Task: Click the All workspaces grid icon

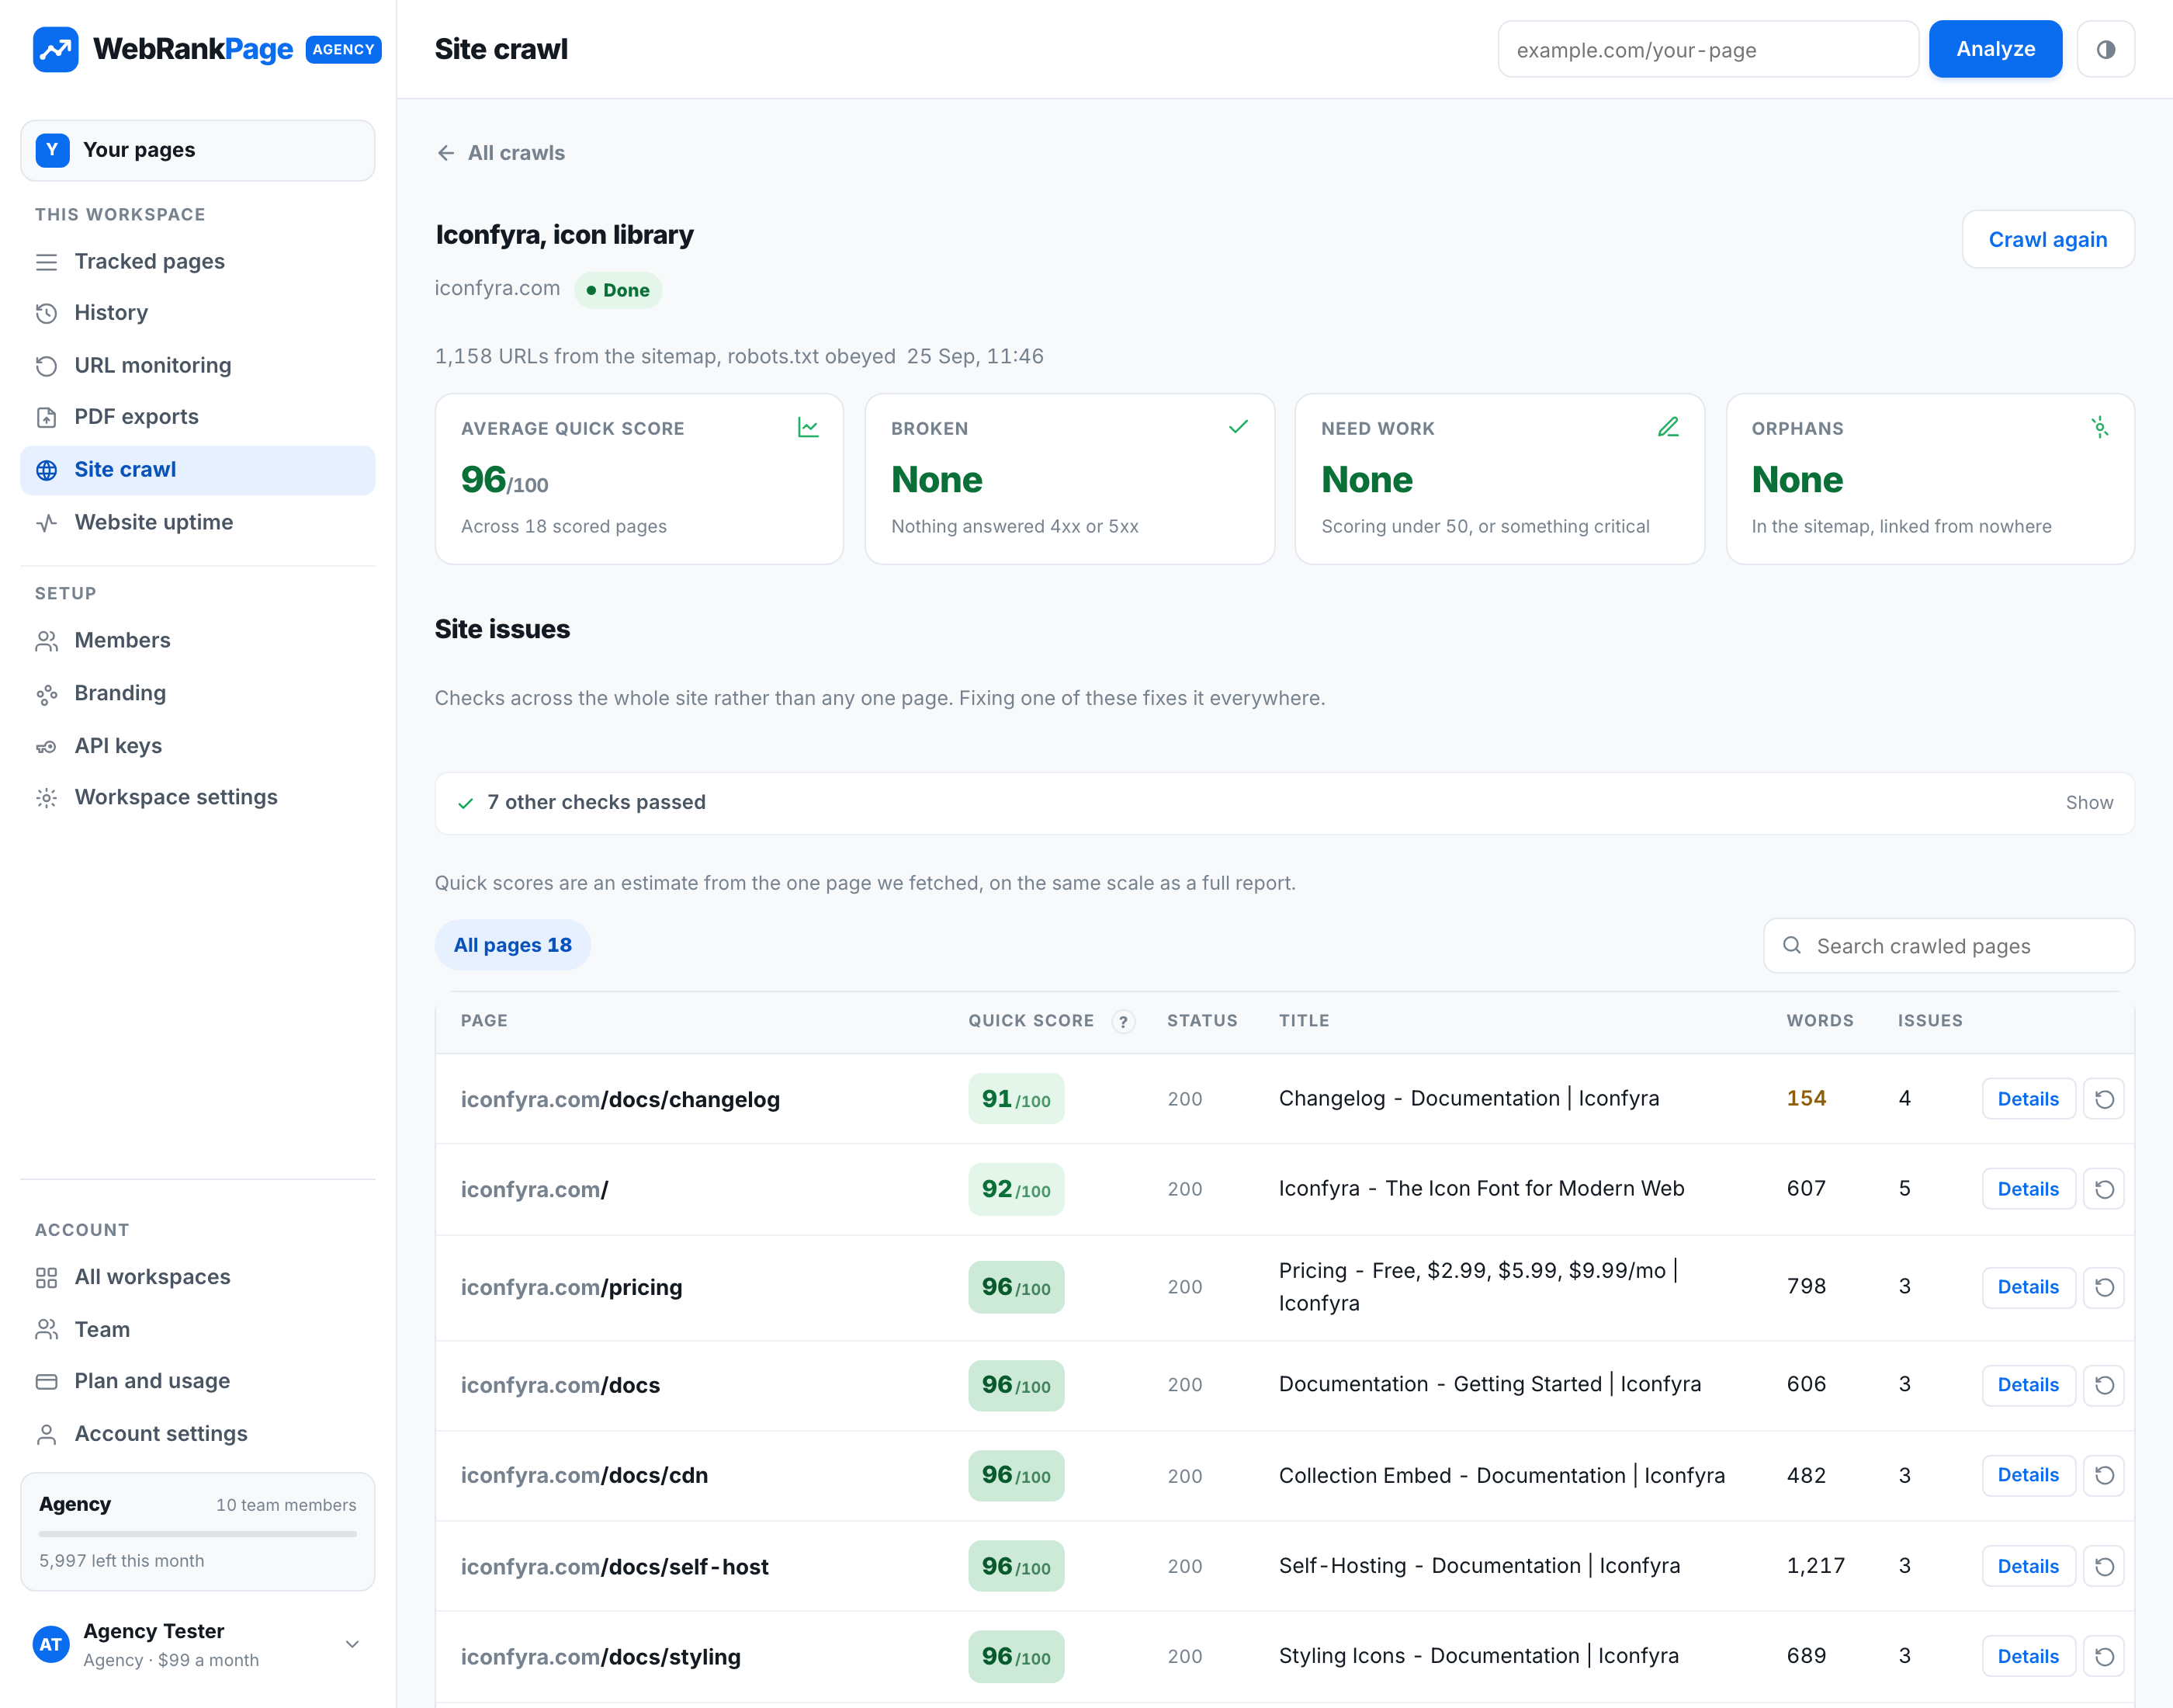Action: (47, 1277)
